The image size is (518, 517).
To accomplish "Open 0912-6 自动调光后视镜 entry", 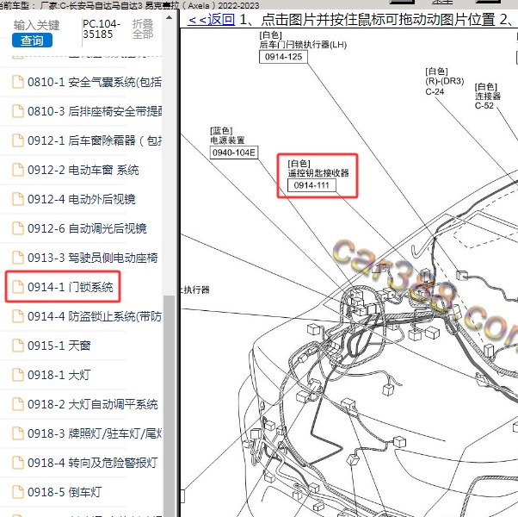I will click(87, 228).
